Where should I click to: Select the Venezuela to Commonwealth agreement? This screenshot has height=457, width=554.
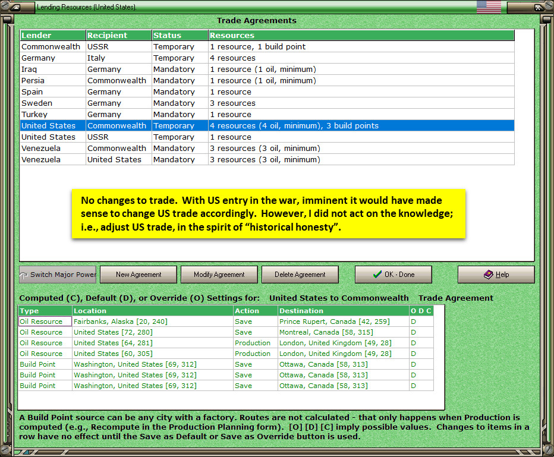[x=267, y=149]
